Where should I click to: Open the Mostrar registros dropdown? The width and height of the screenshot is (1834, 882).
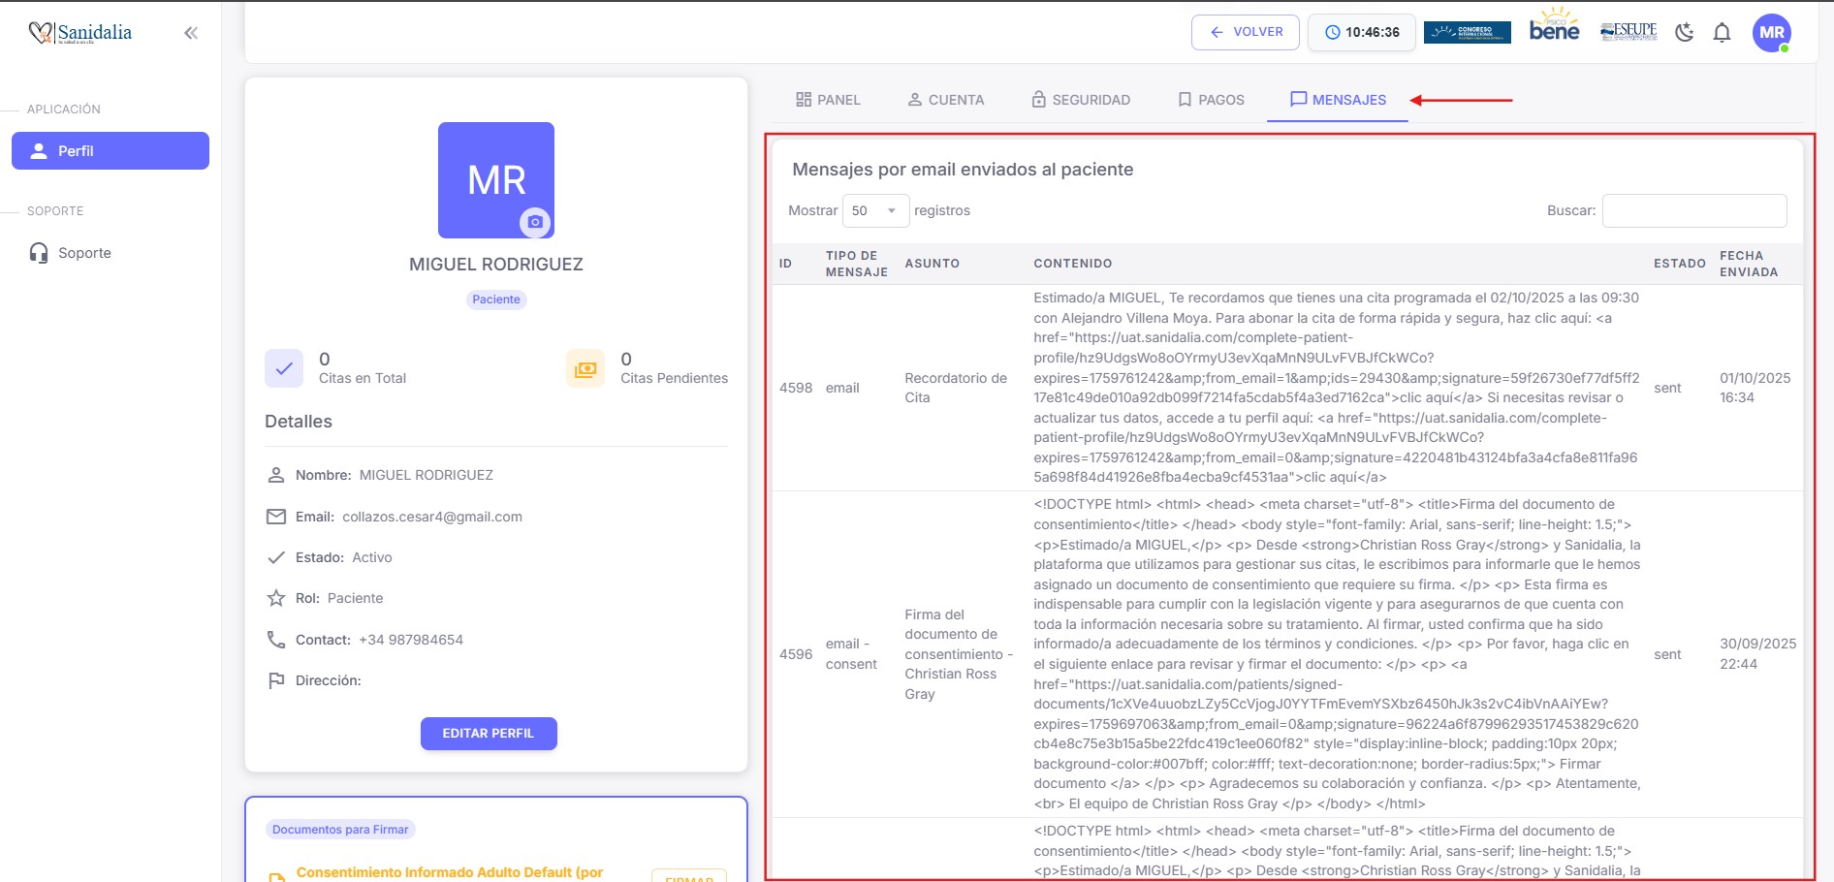[x=874, y=210]
